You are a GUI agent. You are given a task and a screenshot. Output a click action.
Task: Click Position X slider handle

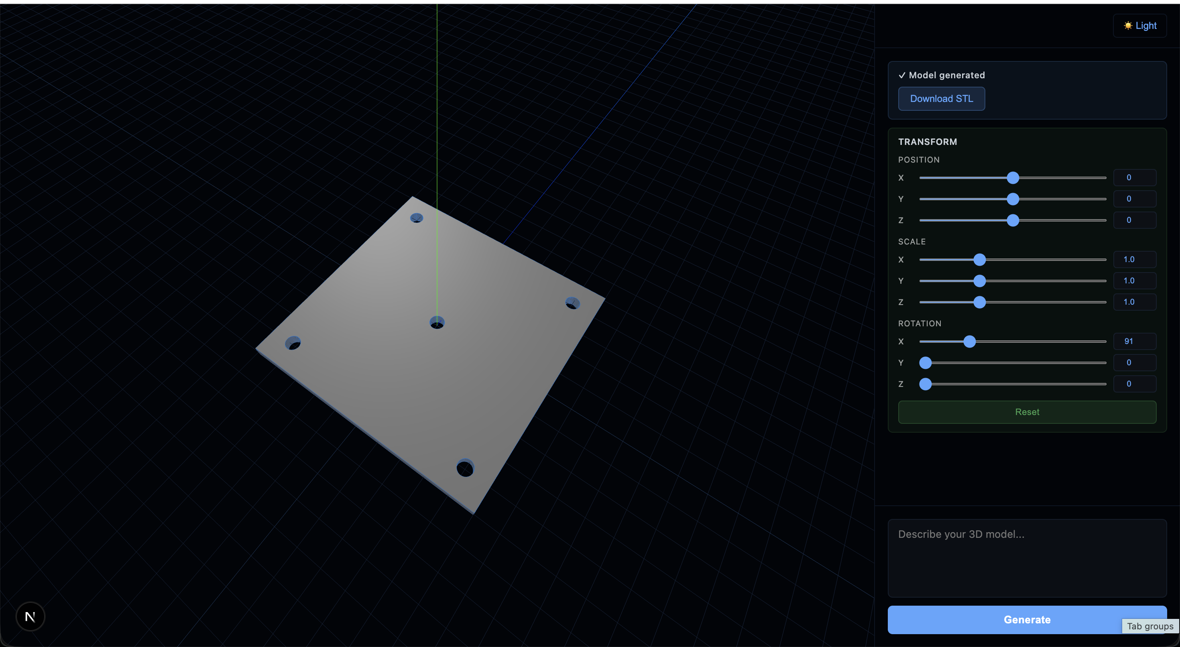point(1012,178)
